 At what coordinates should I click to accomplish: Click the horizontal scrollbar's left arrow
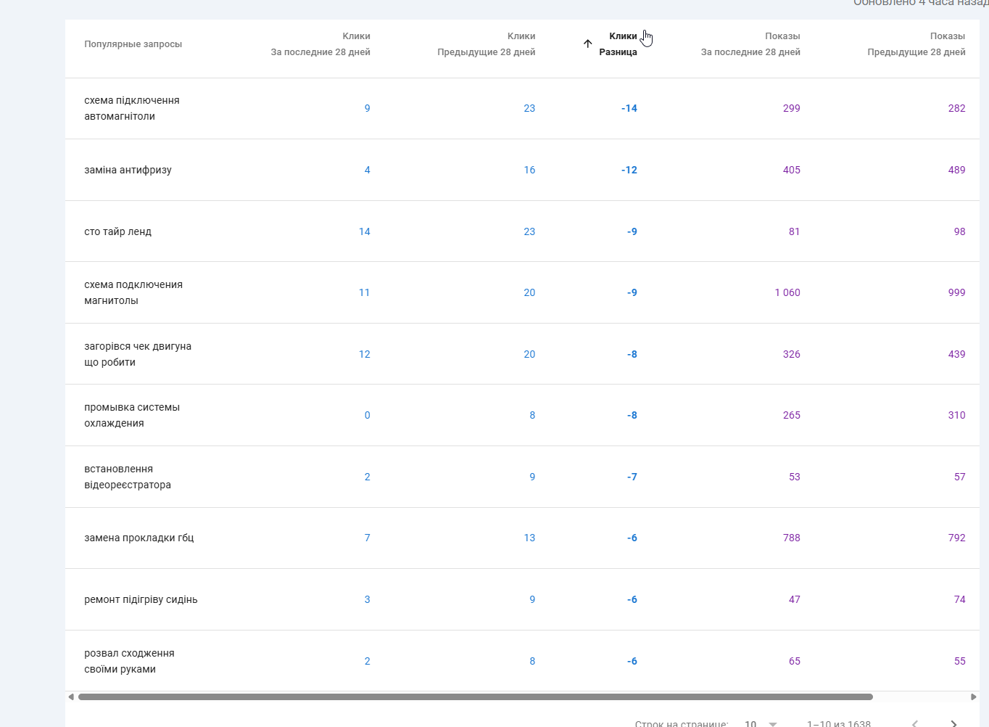[71, 697]
